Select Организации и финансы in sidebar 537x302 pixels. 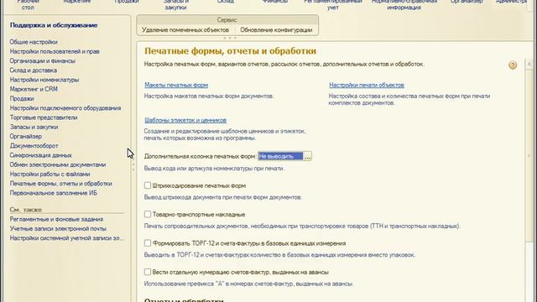(43, 60)
